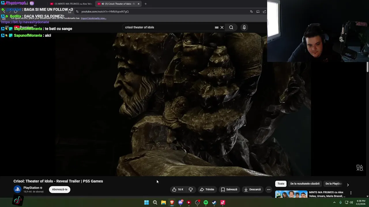Open Steam from the taskbar
Image resolution: width=369 pixels, height=207 pixels.
click(x=214, y=202)
